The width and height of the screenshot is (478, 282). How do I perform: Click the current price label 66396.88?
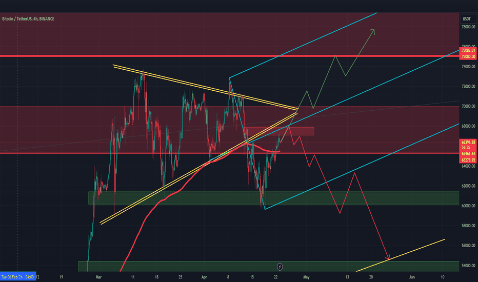click(x=468, y=142)
